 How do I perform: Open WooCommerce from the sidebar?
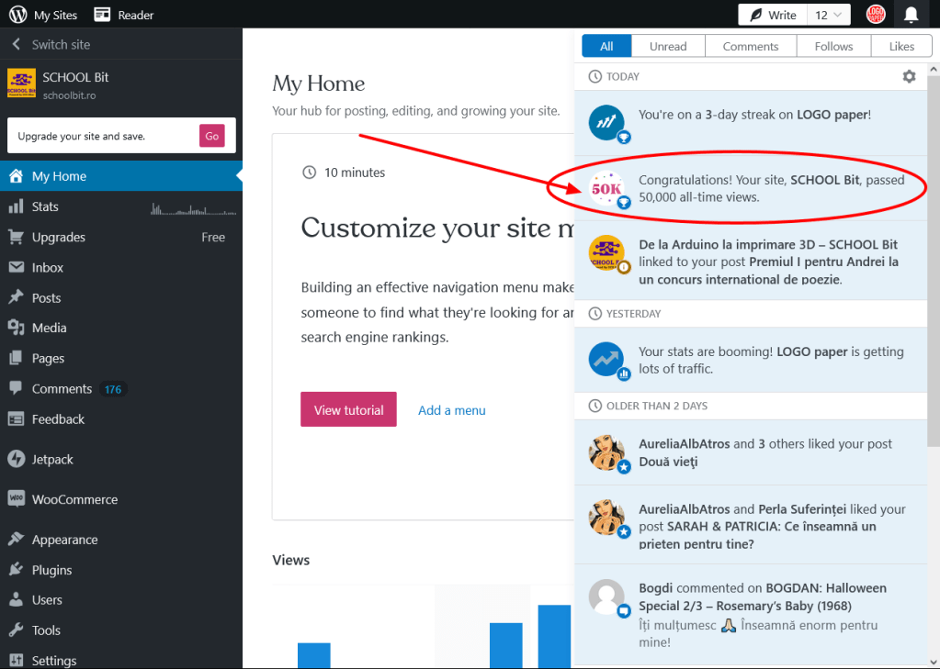click(74, 499)
